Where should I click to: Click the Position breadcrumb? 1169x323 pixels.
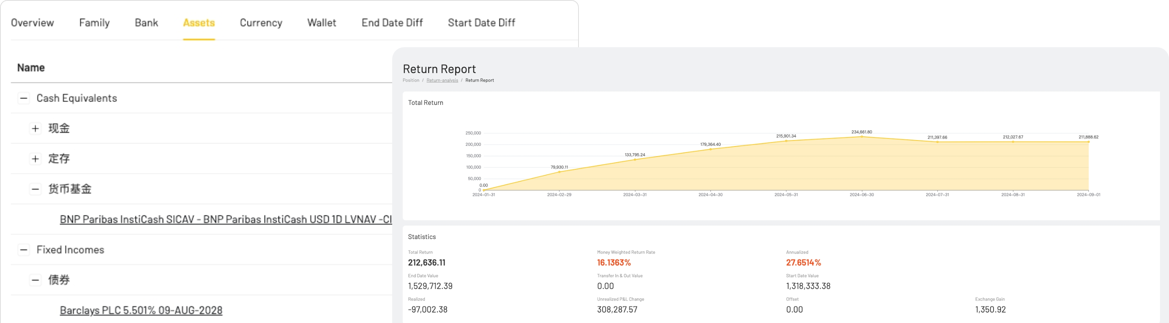pos(411,80)
